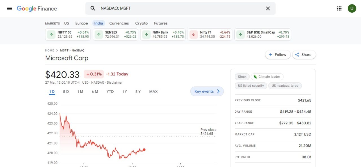361x167 pixels.
Task: Click the Microsoft Corp heading
Action: click(67, 58)
